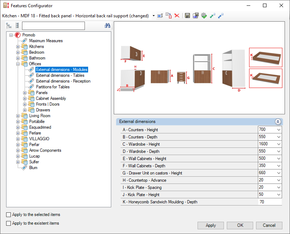Click lower honeycomb moulding K thumbnail
This screenshot has width=290, height=234.
tap(265, 78)
